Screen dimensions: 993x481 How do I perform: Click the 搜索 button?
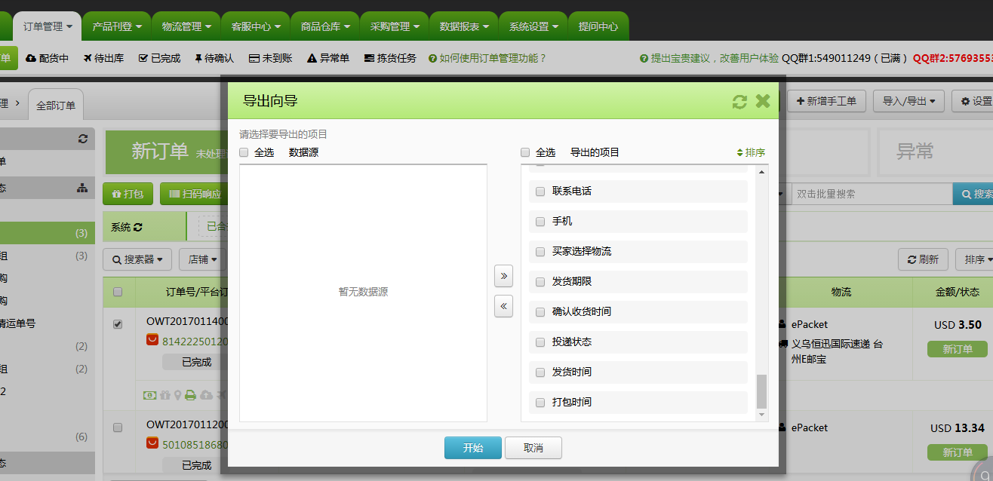[x=973, y=194]
